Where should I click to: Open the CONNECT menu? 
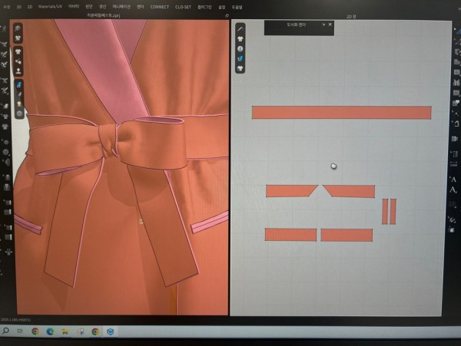[160, 6]
